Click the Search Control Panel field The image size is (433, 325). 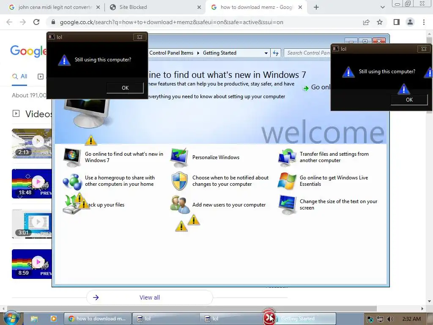[308, 53]
